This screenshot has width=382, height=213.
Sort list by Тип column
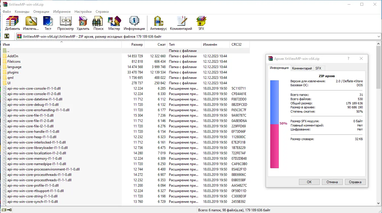[x=184, y=45]
